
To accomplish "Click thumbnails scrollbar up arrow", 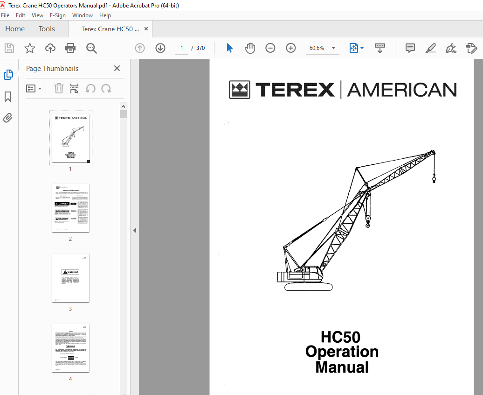I will coord(123,106).
